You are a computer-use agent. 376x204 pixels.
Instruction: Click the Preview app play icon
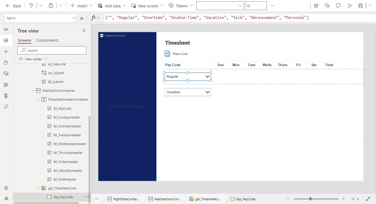click(350, 6)
